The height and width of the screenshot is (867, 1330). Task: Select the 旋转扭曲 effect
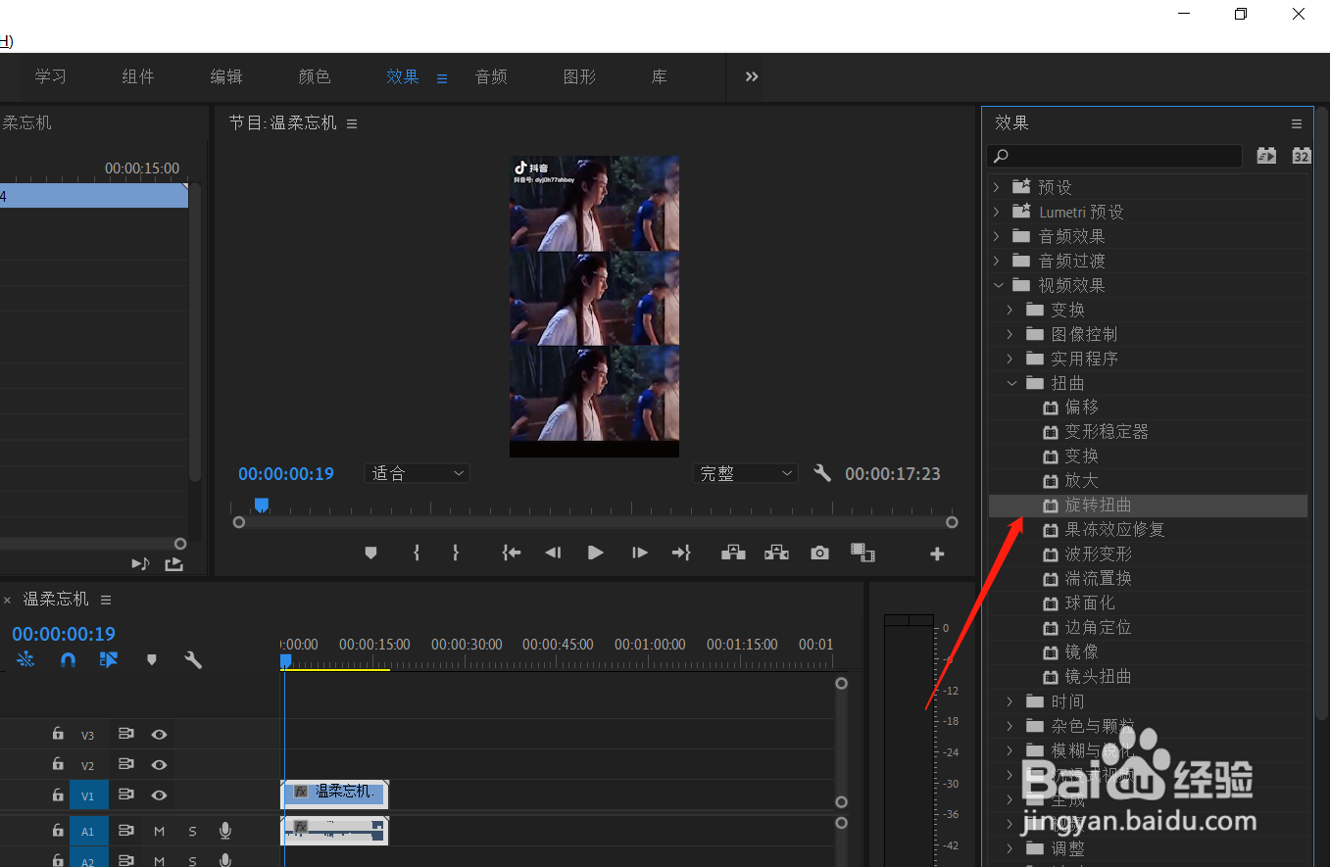1148,506
